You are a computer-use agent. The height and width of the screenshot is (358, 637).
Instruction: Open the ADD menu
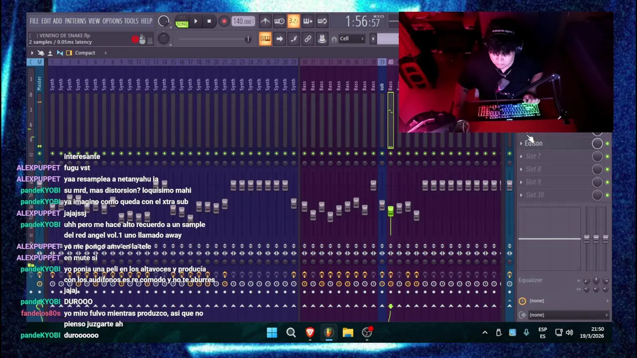click(x=57, y=21)
